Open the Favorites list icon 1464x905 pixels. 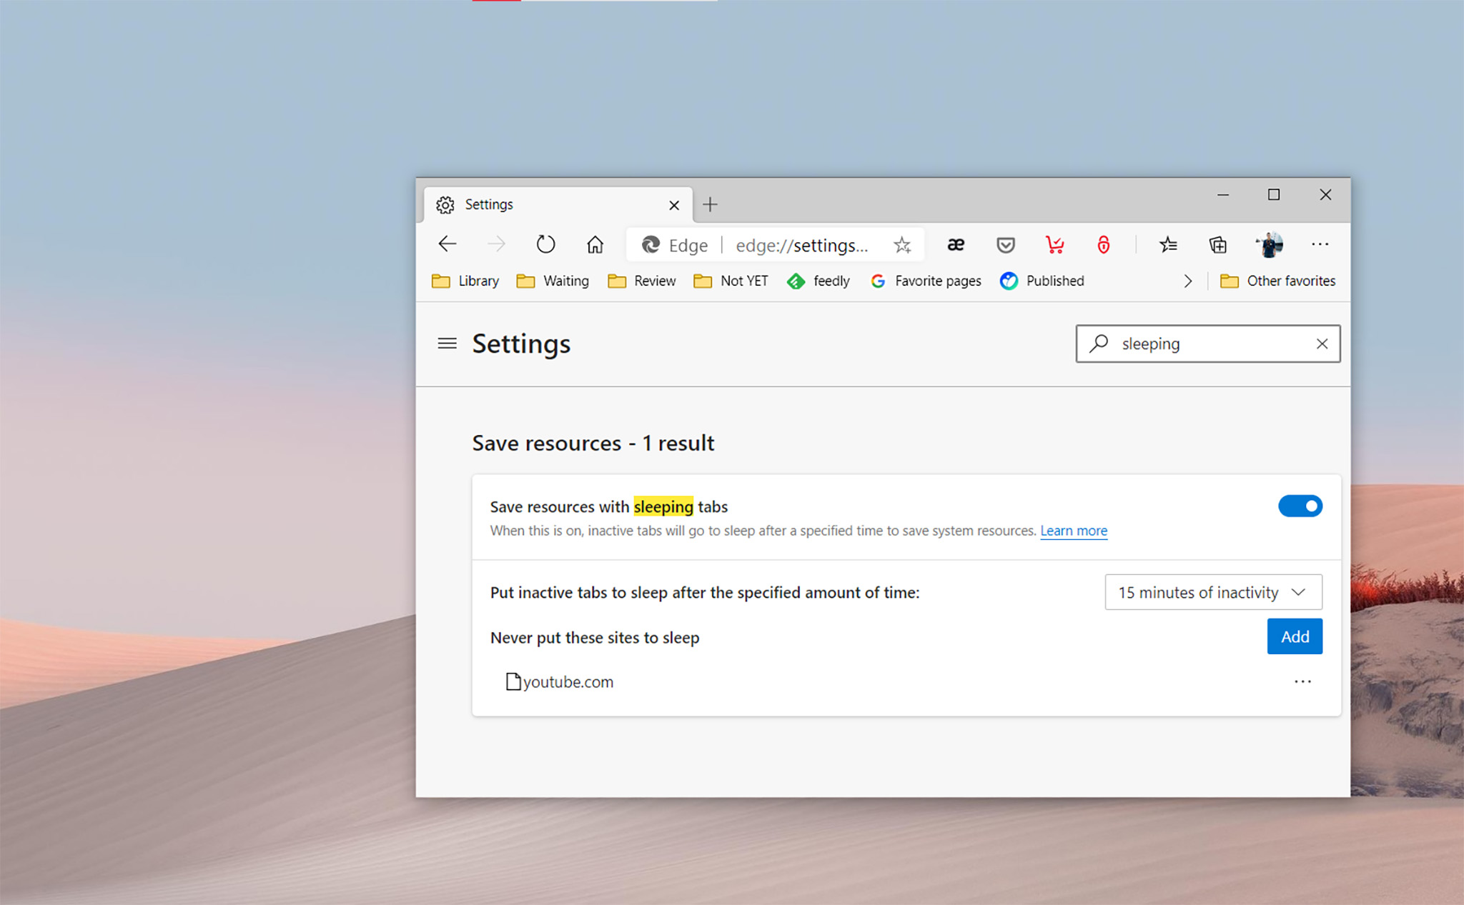tap(1168, 245)
